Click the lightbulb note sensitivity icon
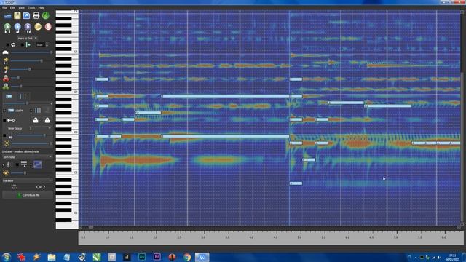Viewport: 466px width, 262px height. tap(7, 144)
